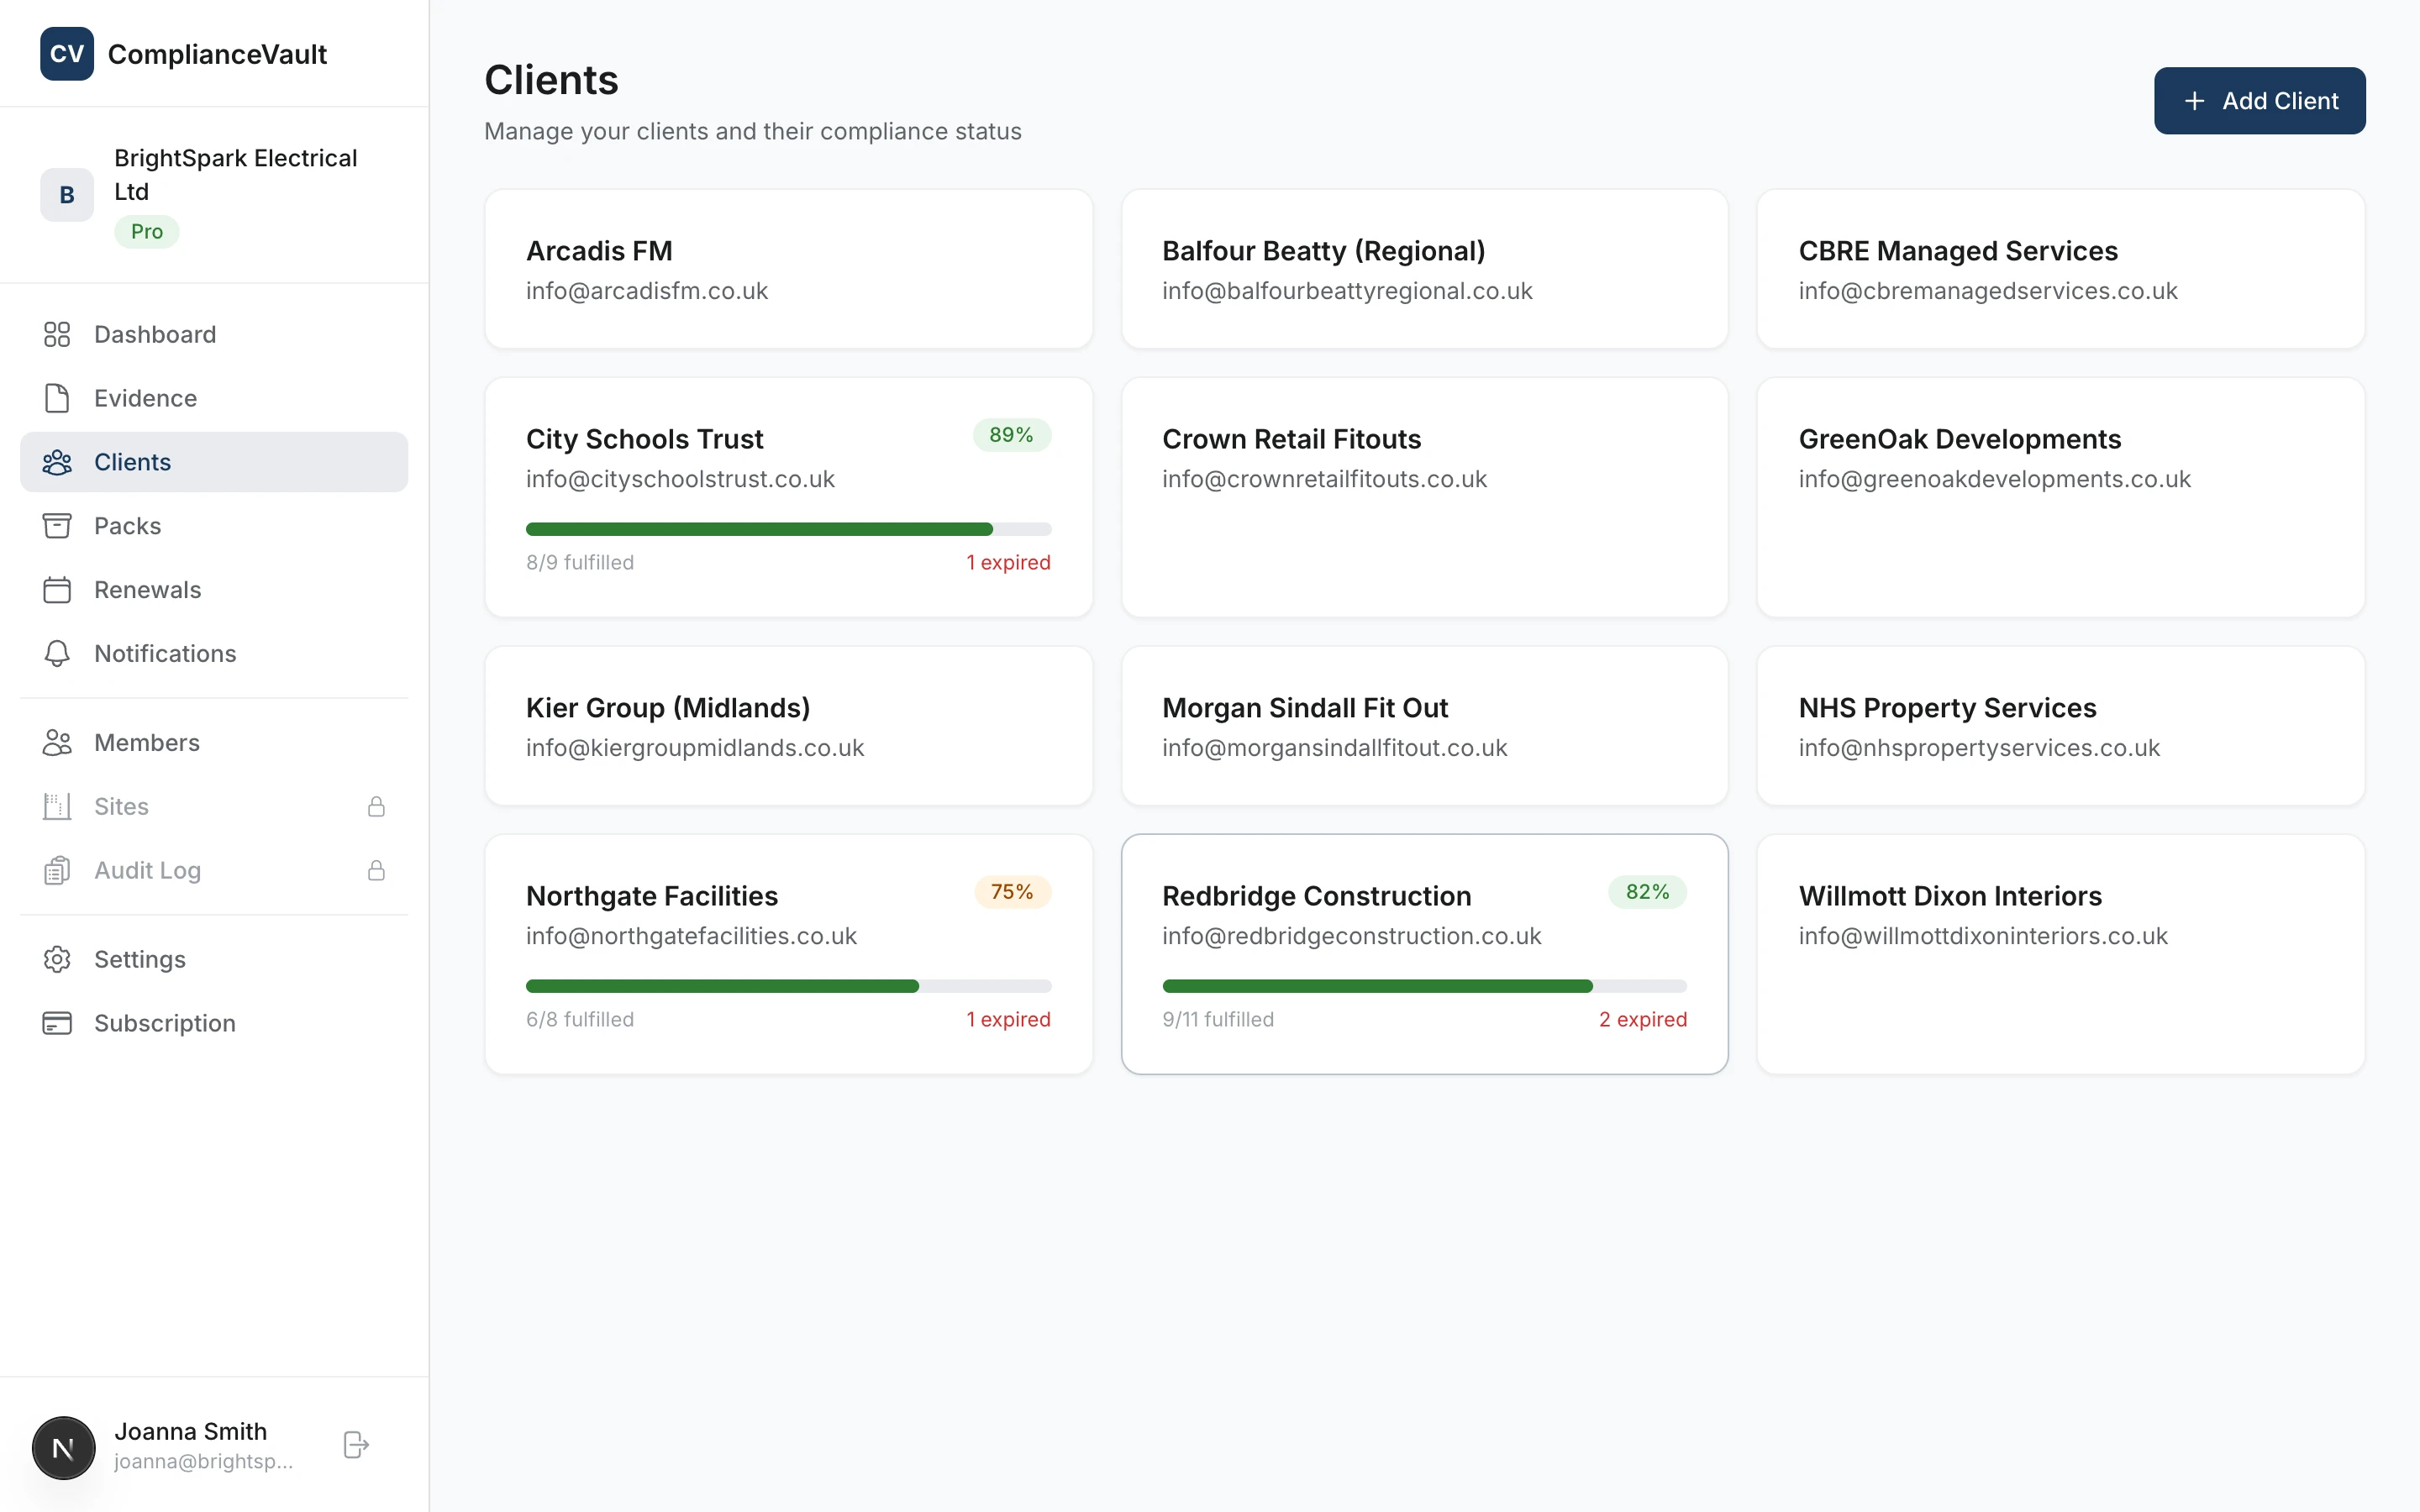
Task: Click the CV ComplianceVault logo
Action: click(x=67, y=54)
